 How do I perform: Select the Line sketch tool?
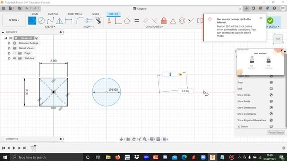point(32,21)
